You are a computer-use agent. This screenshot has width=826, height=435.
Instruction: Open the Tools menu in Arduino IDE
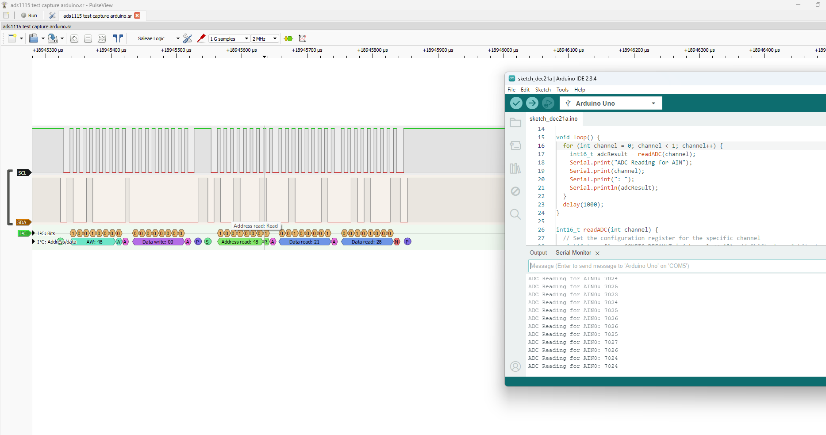pyautogui.click(x=562, y=90)
